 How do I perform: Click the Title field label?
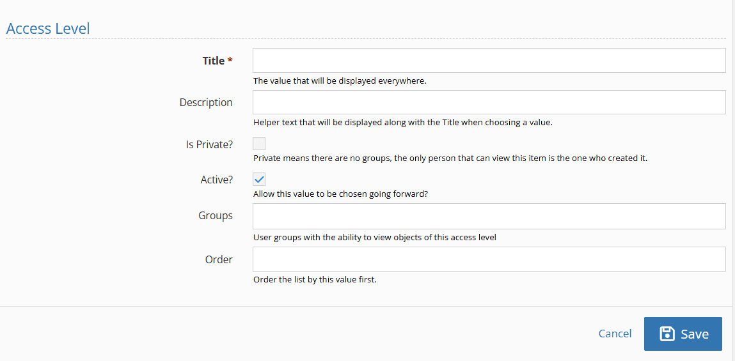pos(214,61)
